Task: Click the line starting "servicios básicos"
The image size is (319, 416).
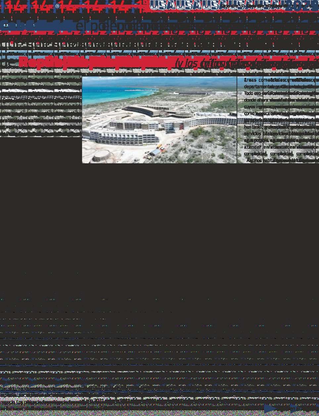Action: click(x=281, y=133)
